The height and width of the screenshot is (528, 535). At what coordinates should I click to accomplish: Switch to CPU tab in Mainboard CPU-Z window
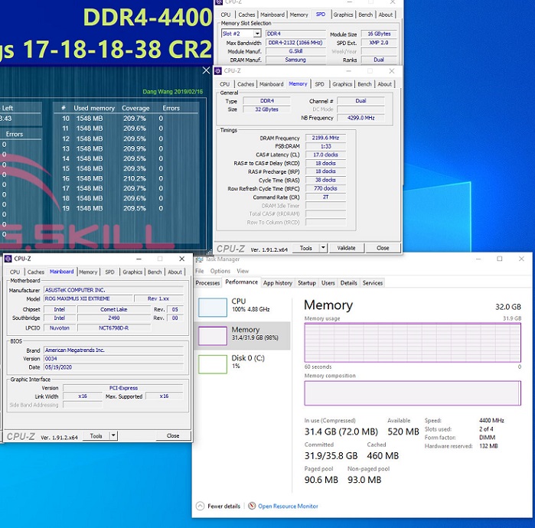[15, 272]
